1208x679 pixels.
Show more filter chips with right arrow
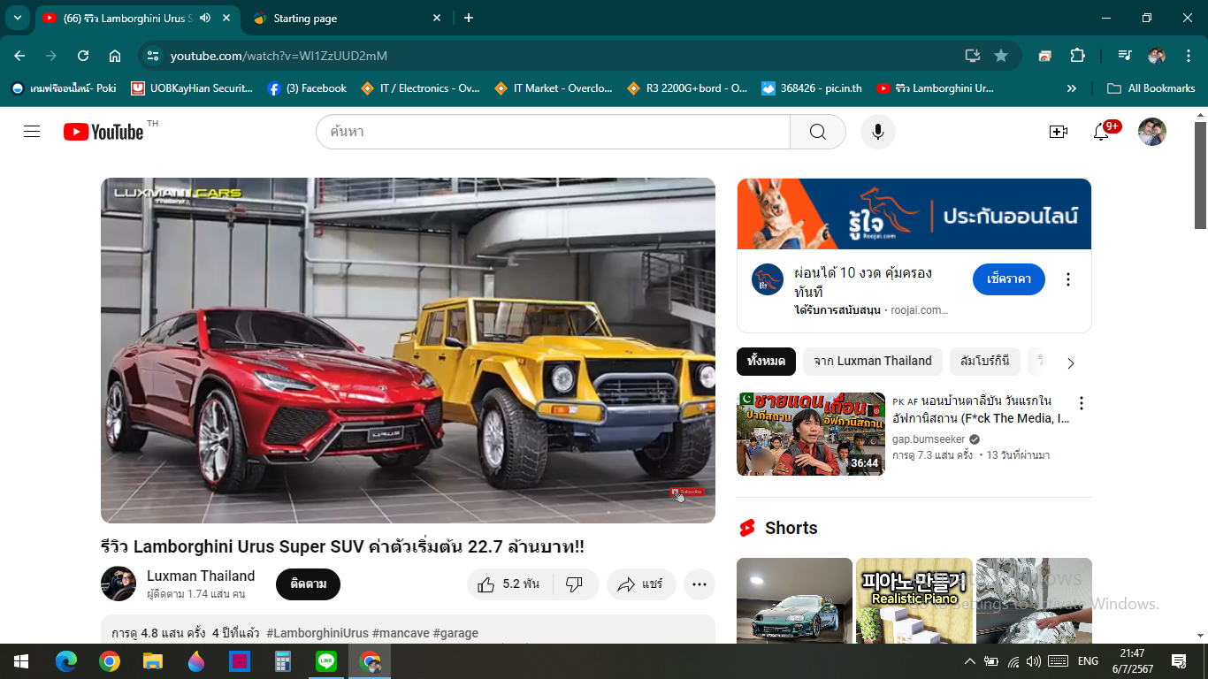tap(1071, 362)
